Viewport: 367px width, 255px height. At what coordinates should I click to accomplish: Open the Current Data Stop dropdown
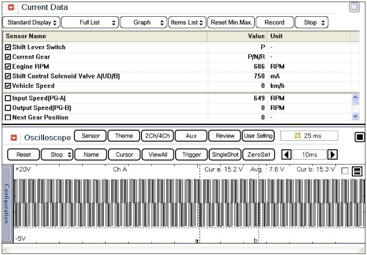click(x=311, y=23)
